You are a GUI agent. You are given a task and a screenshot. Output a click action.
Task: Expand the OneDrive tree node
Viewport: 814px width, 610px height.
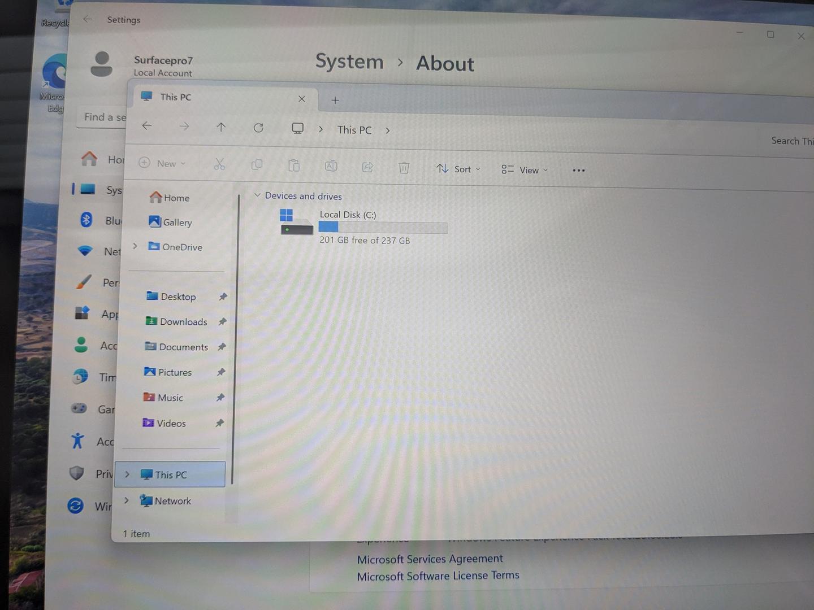pyautogui.click(x=135, y=246)
